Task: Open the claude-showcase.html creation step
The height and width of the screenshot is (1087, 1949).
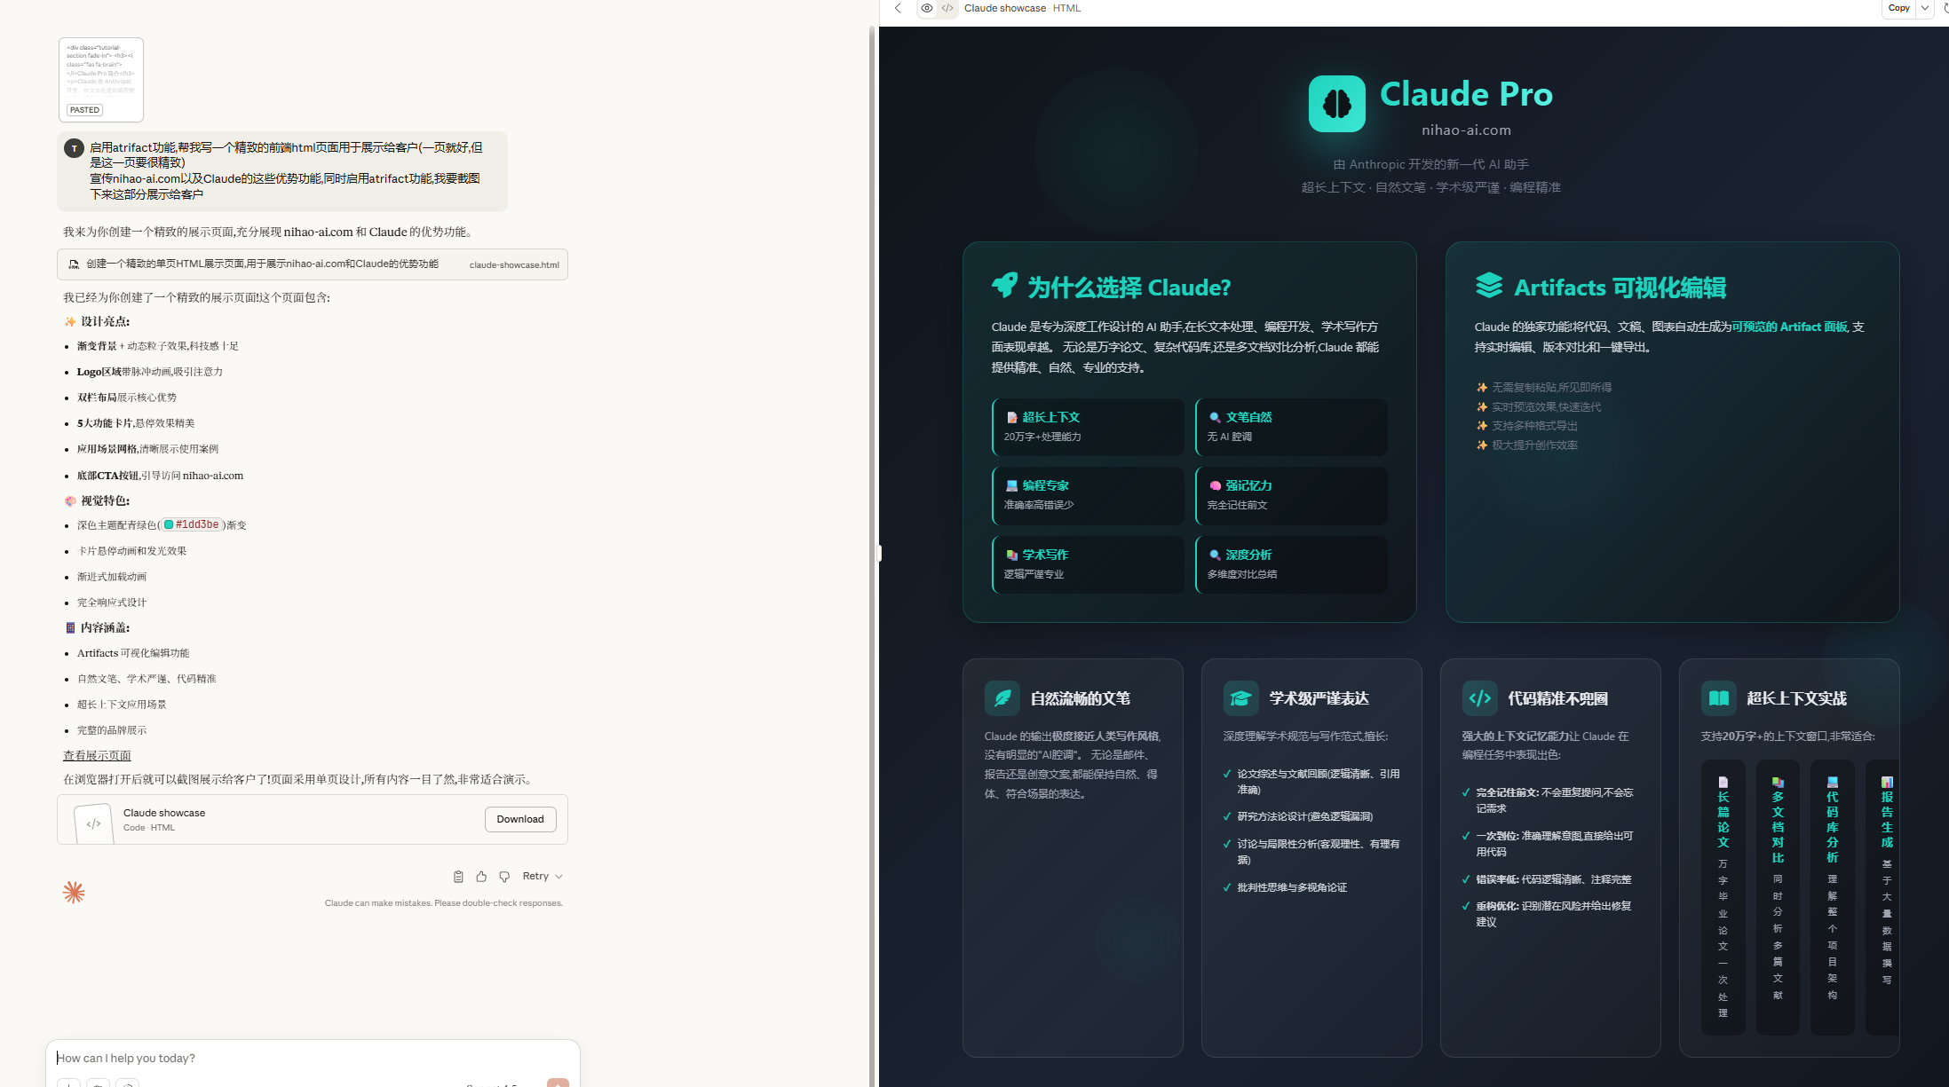Action: [x=313, y=264]
